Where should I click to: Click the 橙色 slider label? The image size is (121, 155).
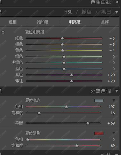[19, 44]
